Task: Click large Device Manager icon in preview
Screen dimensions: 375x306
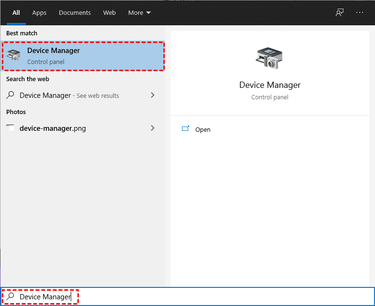Action: click(269, 59)
